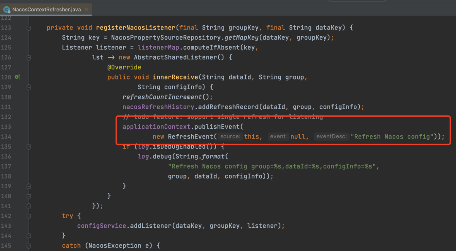Click the override gutter icon on line 128
Screen dimensions: 456x251
pos(17,77)
